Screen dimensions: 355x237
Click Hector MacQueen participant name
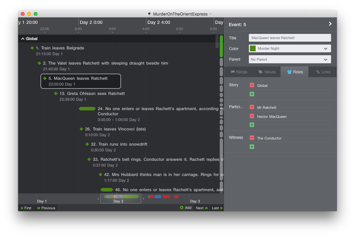(272, 117)
